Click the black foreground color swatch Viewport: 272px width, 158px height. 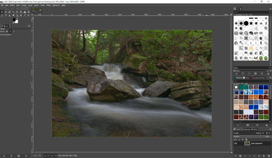coord(14,19)
